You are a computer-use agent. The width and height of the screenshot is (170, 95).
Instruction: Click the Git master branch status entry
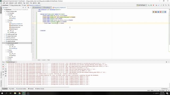(162, 91)
